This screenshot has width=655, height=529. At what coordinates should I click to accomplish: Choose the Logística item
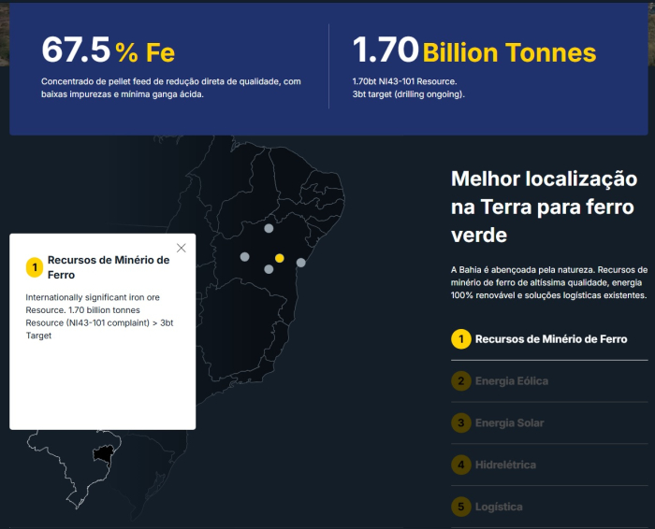(x=499, y=507)
